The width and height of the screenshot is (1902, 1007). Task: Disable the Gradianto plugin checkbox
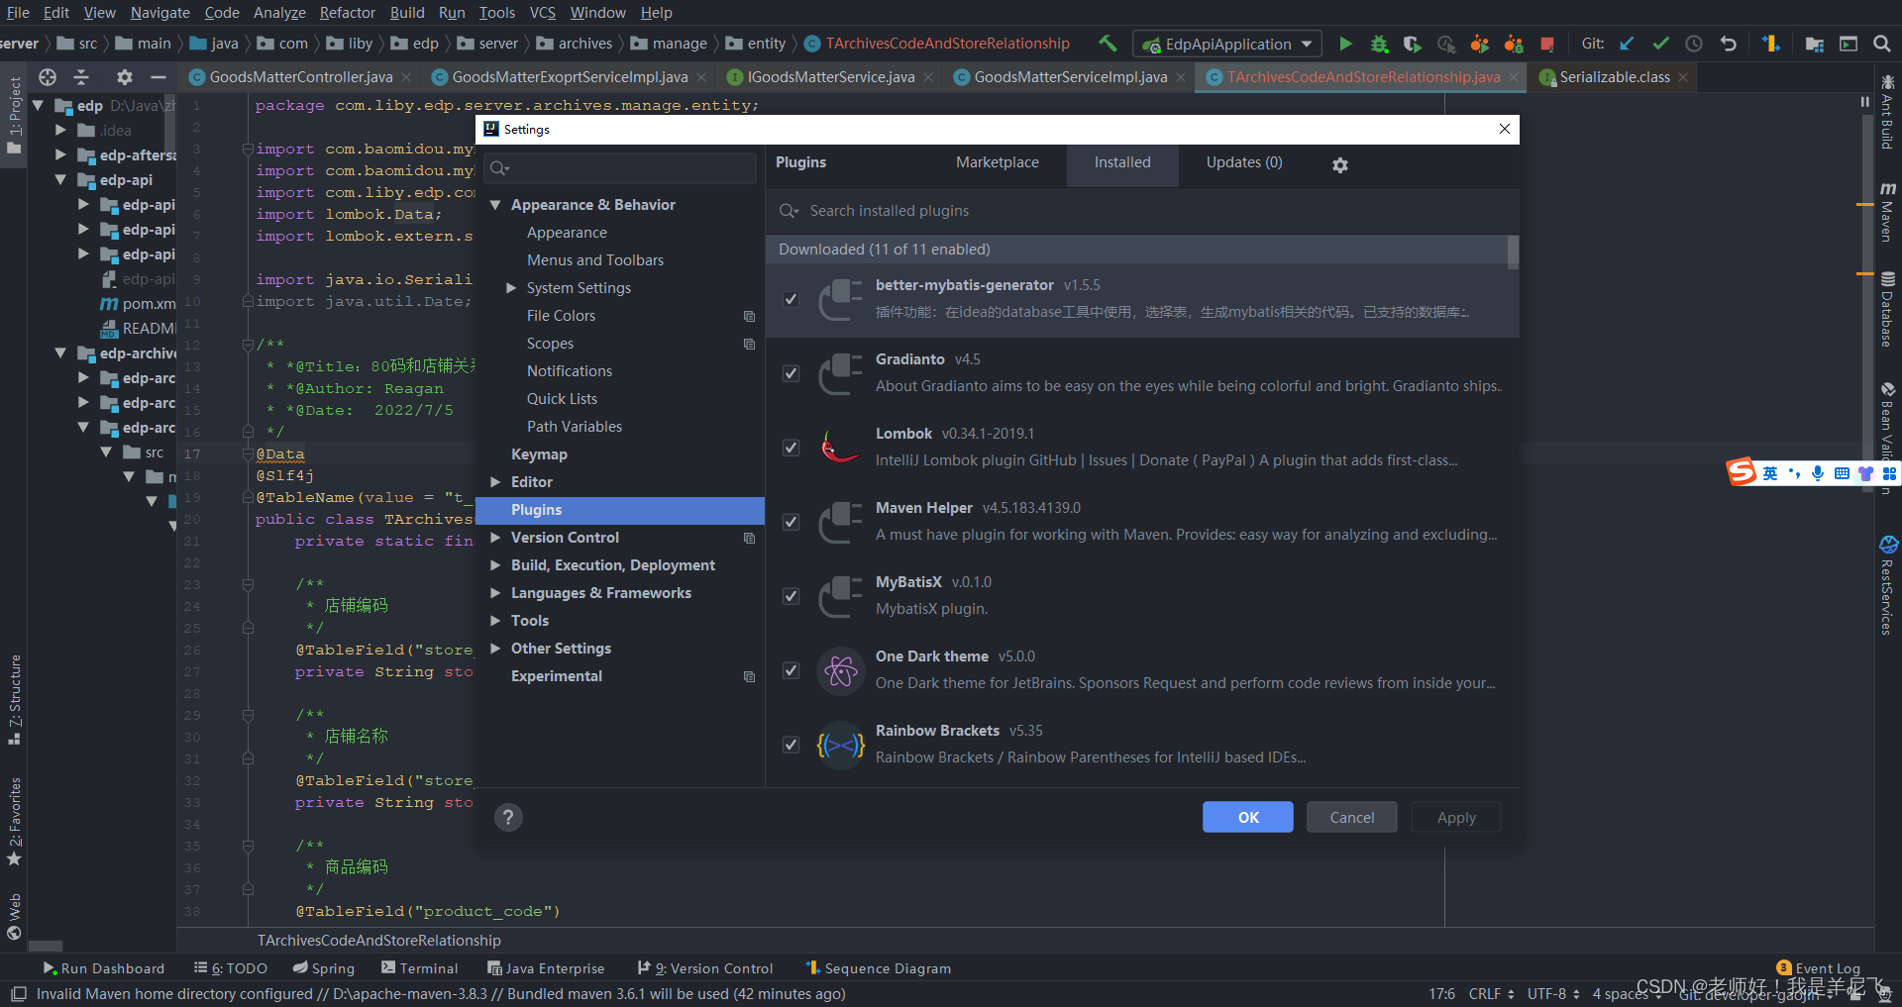pos(791,373)
